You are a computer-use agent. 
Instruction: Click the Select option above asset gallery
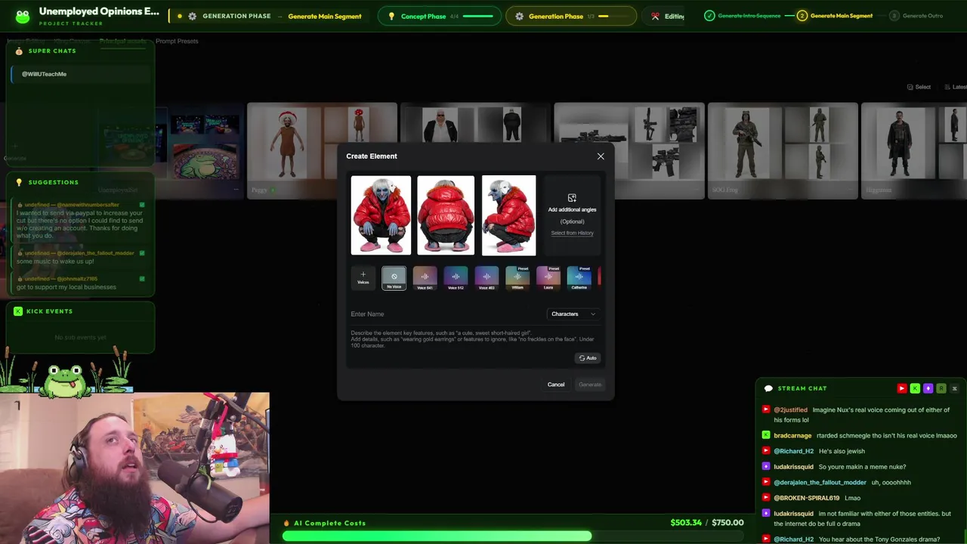pyautogui.click(x=919, y=87)
